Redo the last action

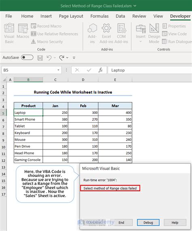pos(62,58)
